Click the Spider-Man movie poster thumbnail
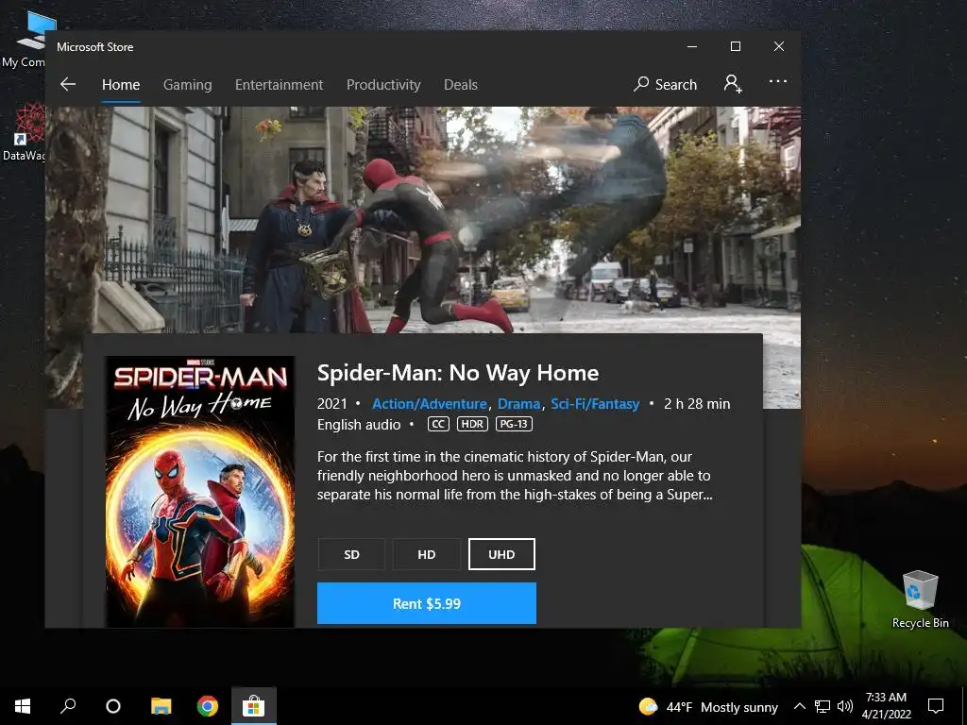The height and width of the screenshot is (725, 967). click(x=200, y=491)
